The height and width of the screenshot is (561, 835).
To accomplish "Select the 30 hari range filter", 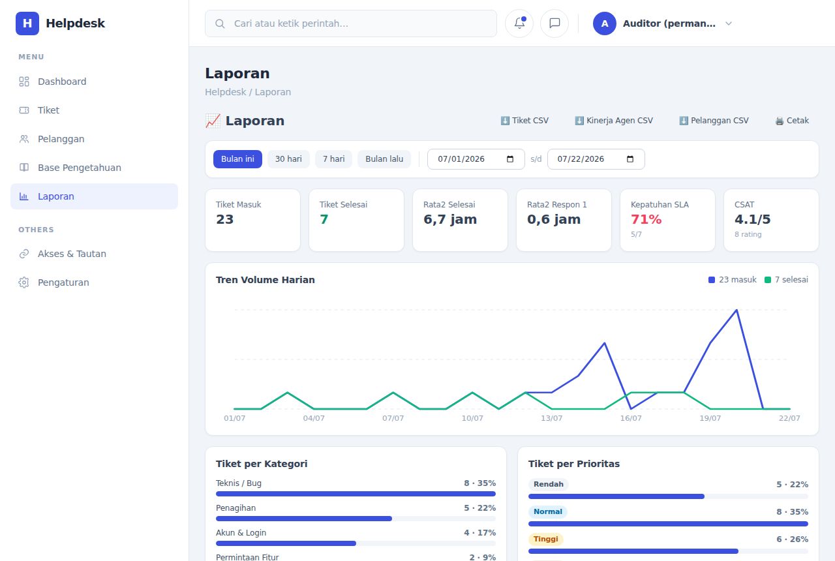I will pos(288,159).
